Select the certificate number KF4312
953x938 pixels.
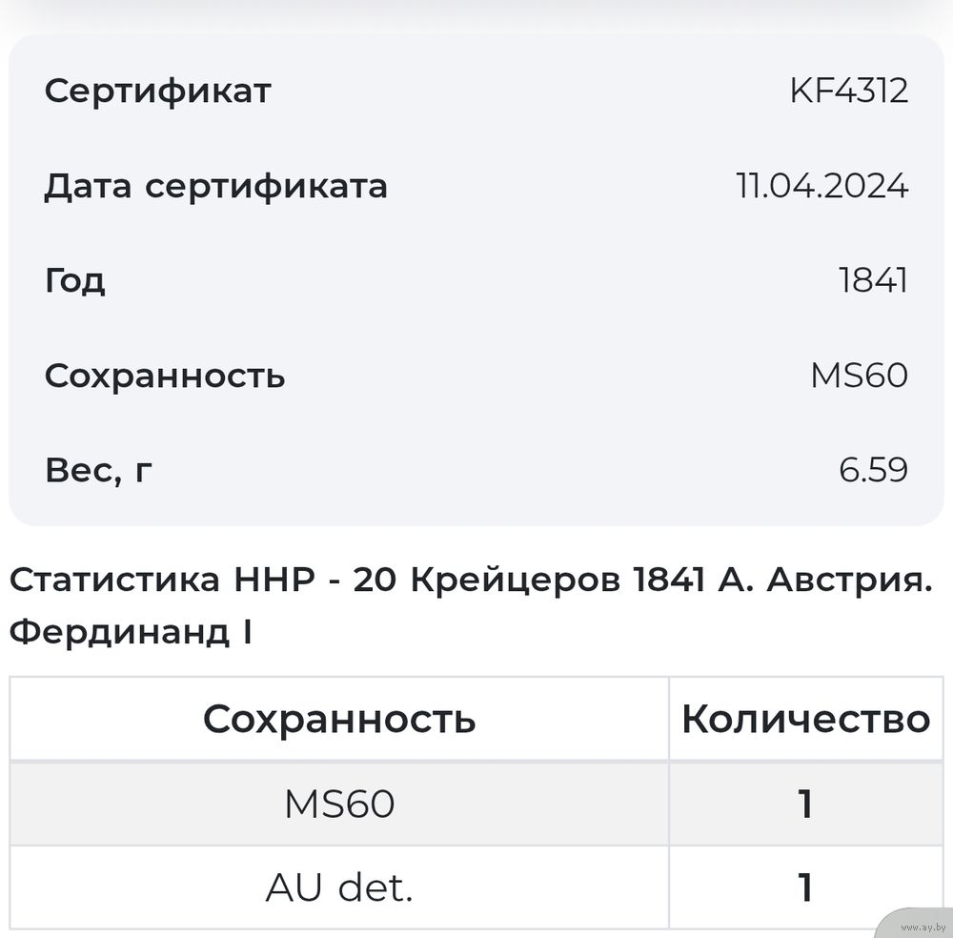coord(848,92)
